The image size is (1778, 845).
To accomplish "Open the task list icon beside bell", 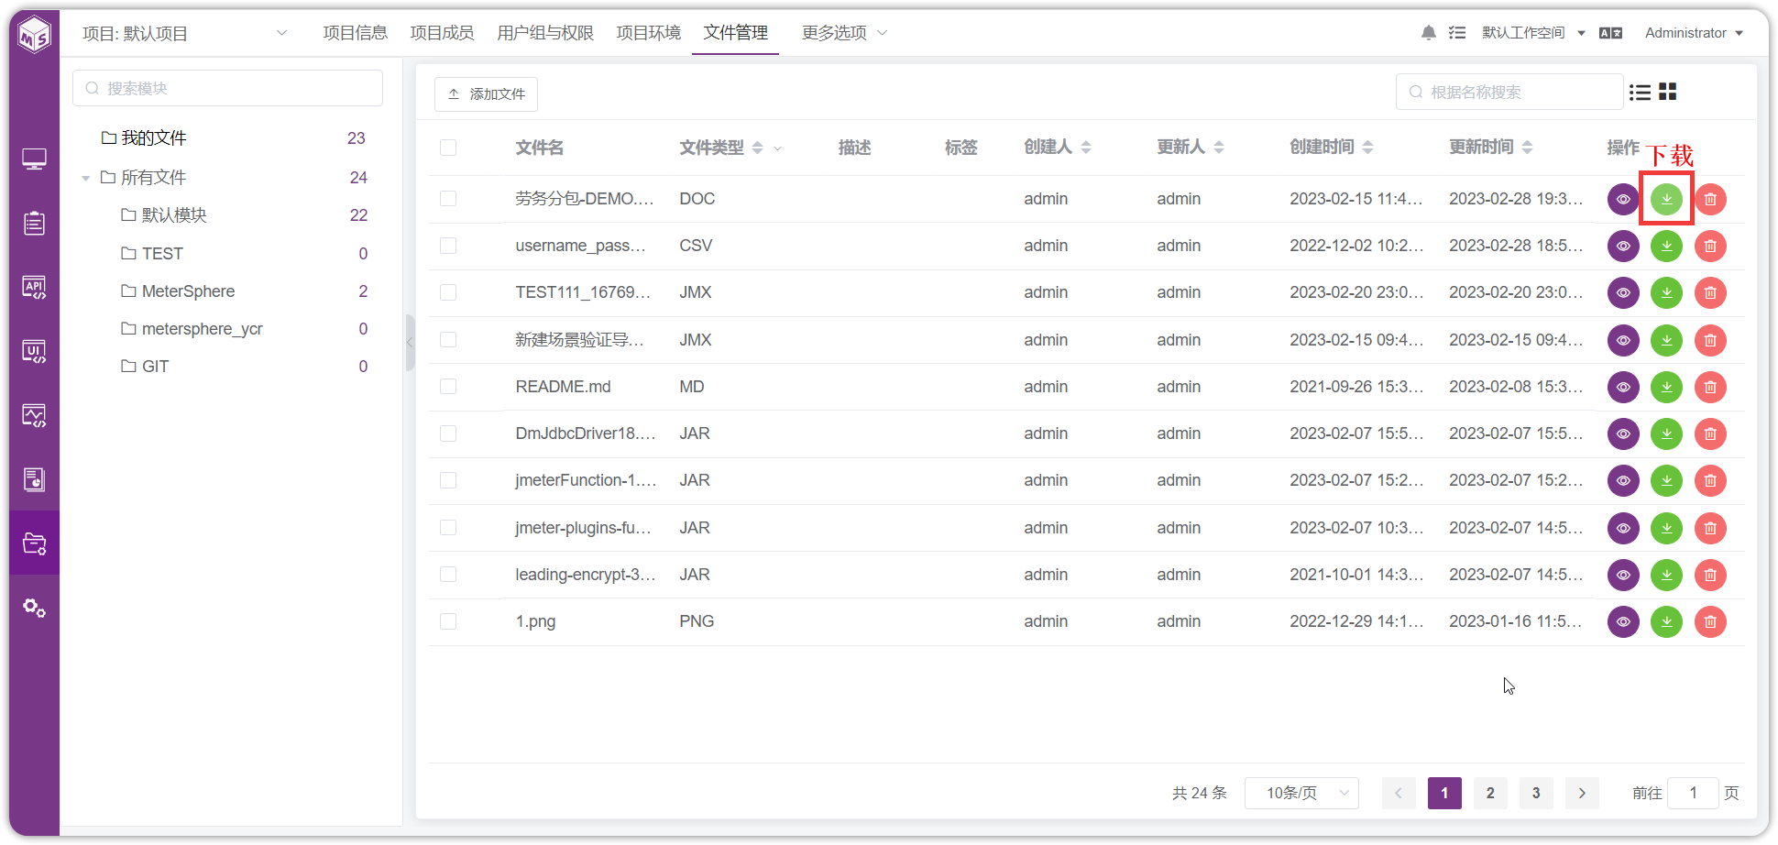I will coord(1457,33).
